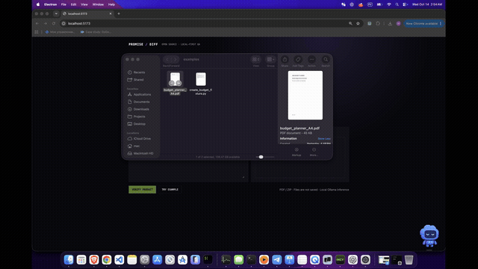Click the Show Less link
The width and height of the screenshot is (478, 269).
click(324, 139)
